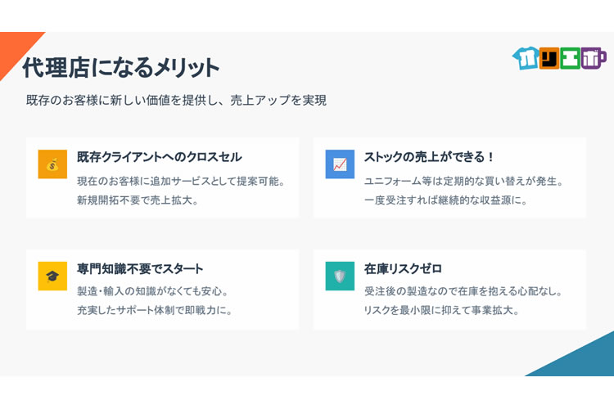
Task: Click the heading 在庫リスクゼロ
Action: tap(403, 269)
